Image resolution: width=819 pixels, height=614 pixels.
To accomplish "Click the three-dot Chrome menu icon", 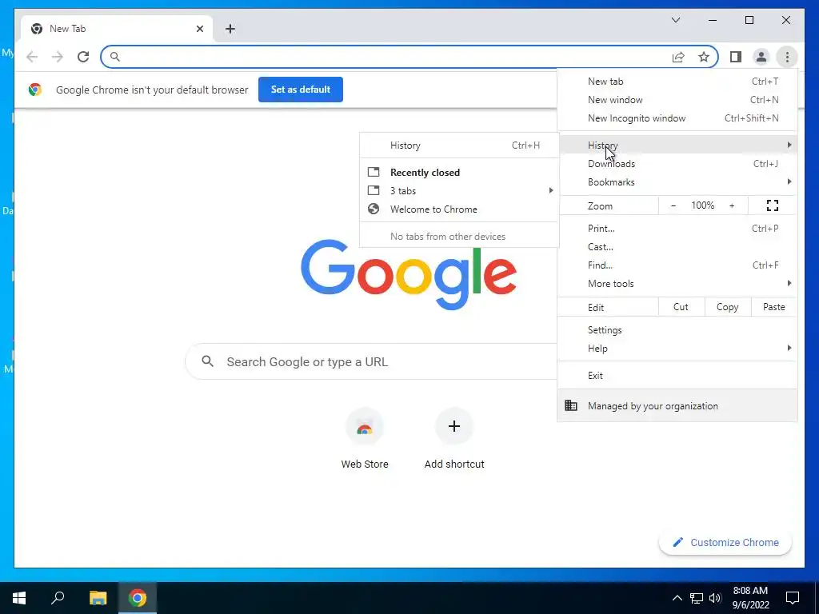I will 787,57.
